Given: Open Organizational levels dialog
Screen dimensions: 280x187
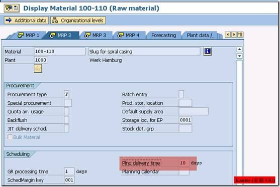Looking at the screenshot, I should coord(78,21).
